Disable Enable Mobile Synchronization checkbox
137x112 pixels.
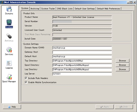[x=26, y=82]
